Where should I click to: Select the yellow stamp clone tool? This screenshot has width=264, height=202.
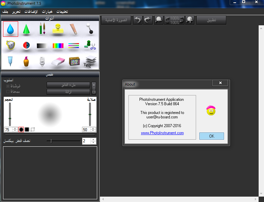58,29
